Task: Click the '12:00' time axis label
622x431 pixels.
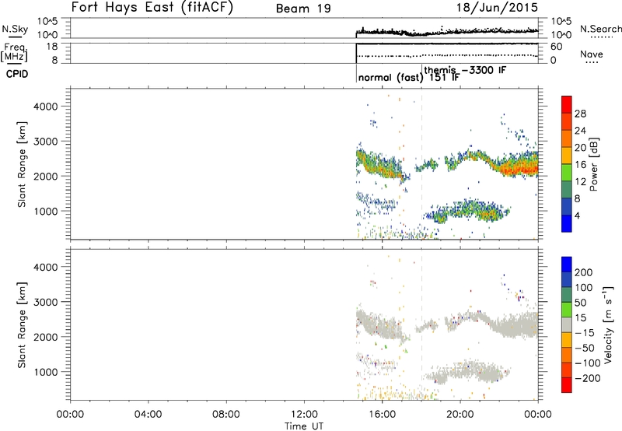Action: [304, 415]
